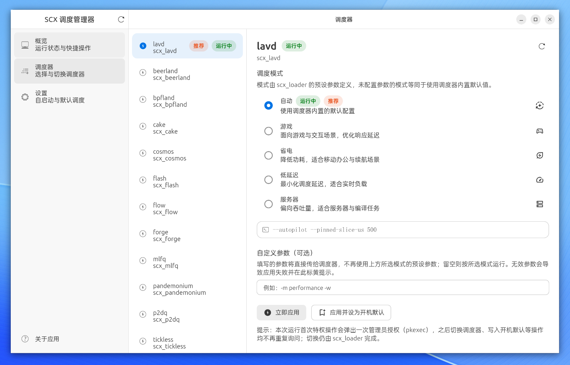Image resolution: width=570 pixels, height=365 pixels.
Task: Open 设置 for autostart and default scheduler
Action: click(x=70, y=97)
